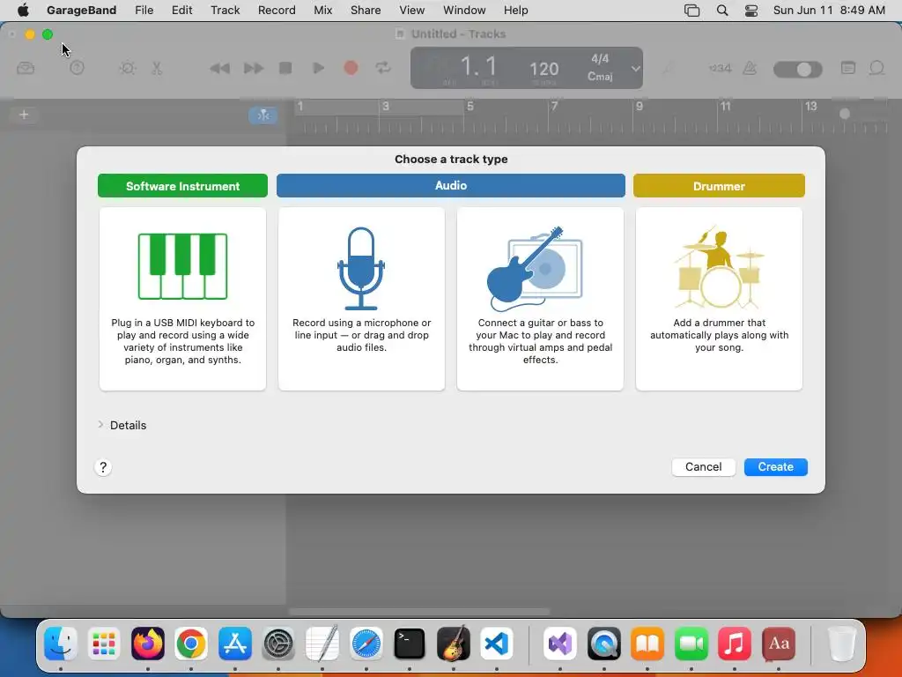
Task: Expand the Details disclosure triangle
Action: tap(100, 425)
